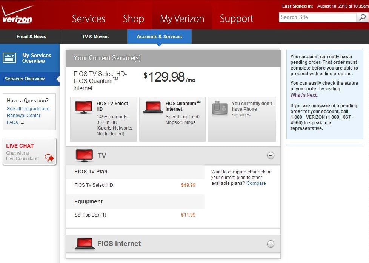Image resolution: width=369 pixels, height=263 pixels.
Task: Click the $49.99 plan price
Action: (188, 185)
